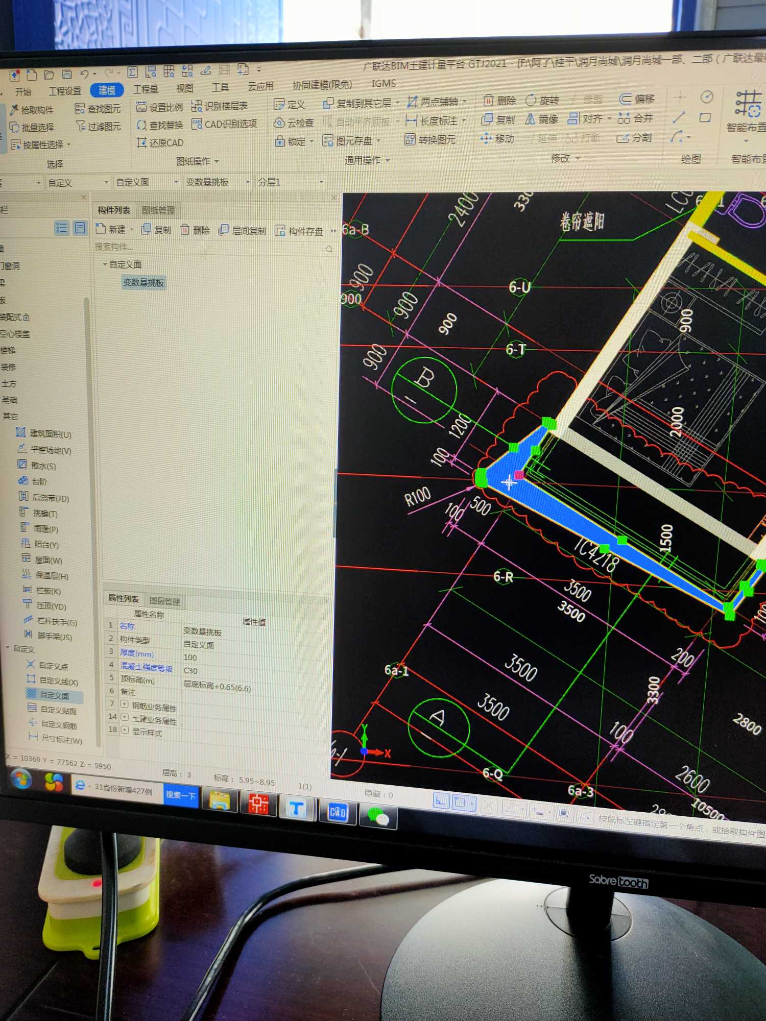Click the 复制 copy tool in modify group
The image size is (766, 1021).
[x=498, y=119]
